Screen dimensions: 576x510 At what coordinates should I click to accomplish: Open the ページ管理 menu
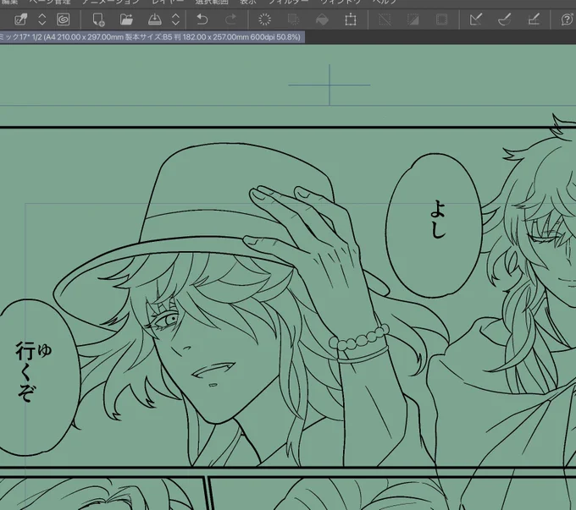coord(50,2)
